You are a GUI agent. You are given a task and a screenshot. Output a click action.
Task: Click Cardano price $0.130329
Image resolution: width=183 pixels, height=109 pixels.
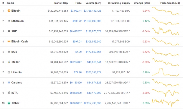click(x=76, y=83)
